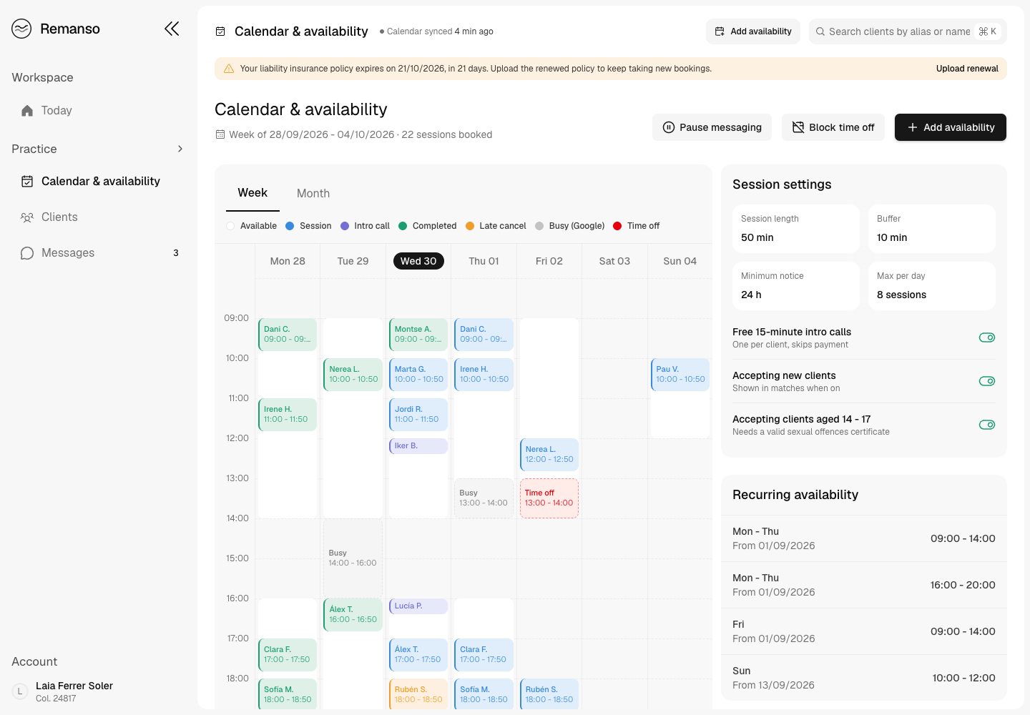Open the Time off block 13:00 - 14:00
Viewport: 1030px width, 715px height.
pos(549,498)
